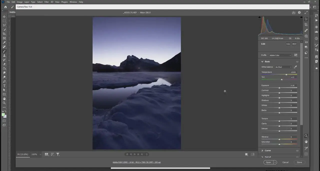Toggle the Curve panel visibility eye
320x171 pixels.
[x=297, y=150]
